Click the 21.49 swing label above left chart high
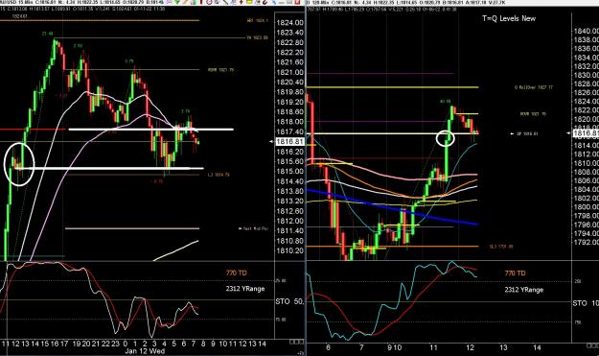 47,34
